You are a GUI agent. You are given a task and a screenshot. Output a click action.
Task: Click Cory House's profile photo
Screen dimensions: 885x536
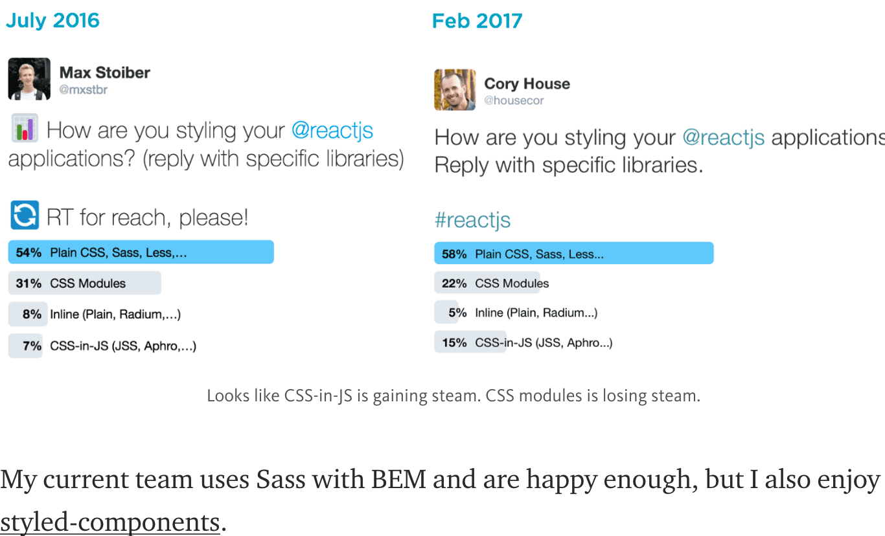pos(455,90)
